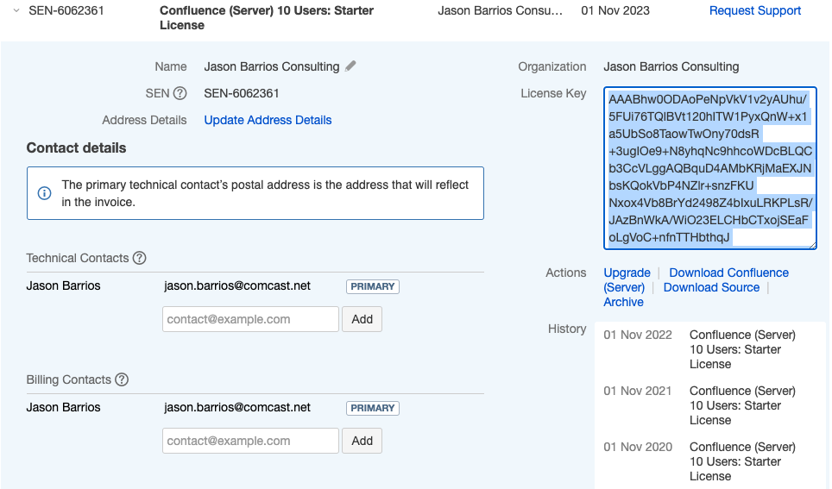Click the 01 Nov 2020 history entry date
832x489 pixels.
tap(638, 447)
